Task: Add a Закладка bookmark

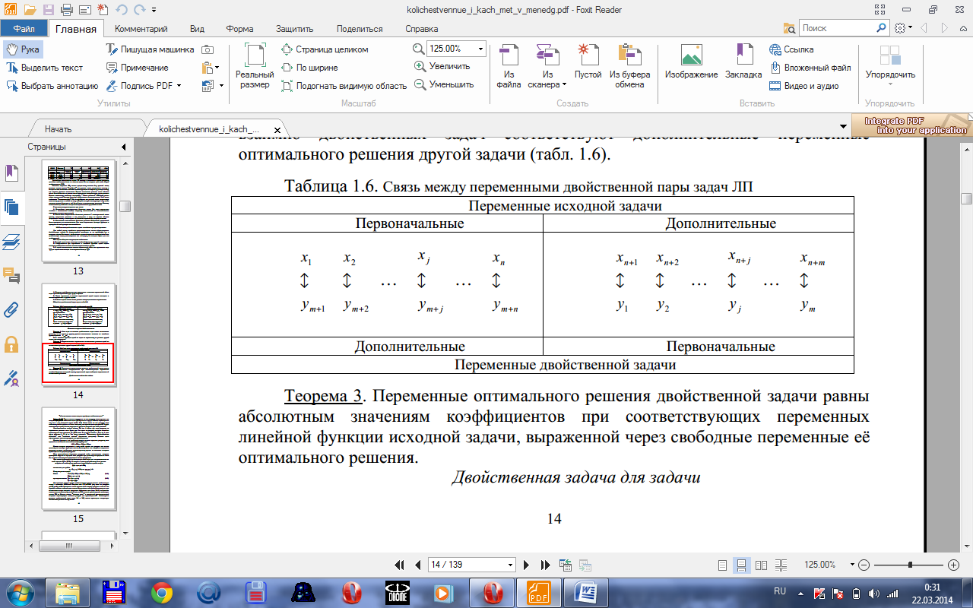Action: (x=743, y=62)
